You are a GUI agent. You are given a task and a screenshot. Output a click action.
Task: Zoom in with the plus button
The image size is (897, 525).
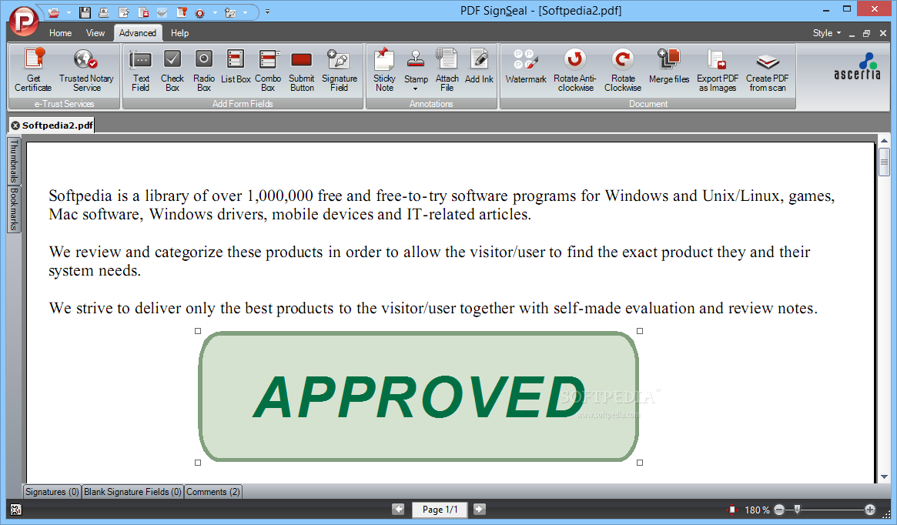[869, 510]
